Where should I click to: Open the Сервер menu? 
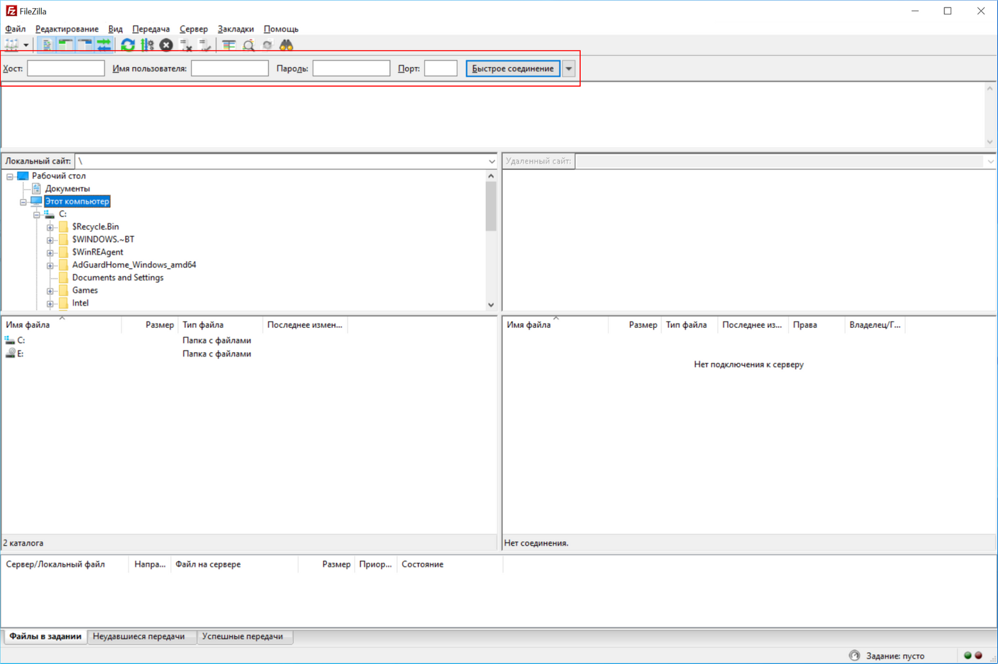tap(193, 29)
